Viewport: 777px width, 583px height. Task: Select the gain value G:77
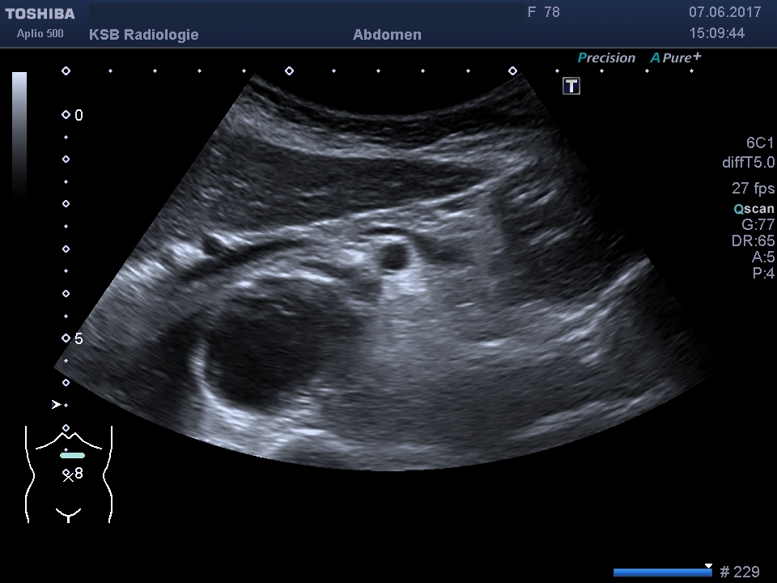click(x=758, y=224)
